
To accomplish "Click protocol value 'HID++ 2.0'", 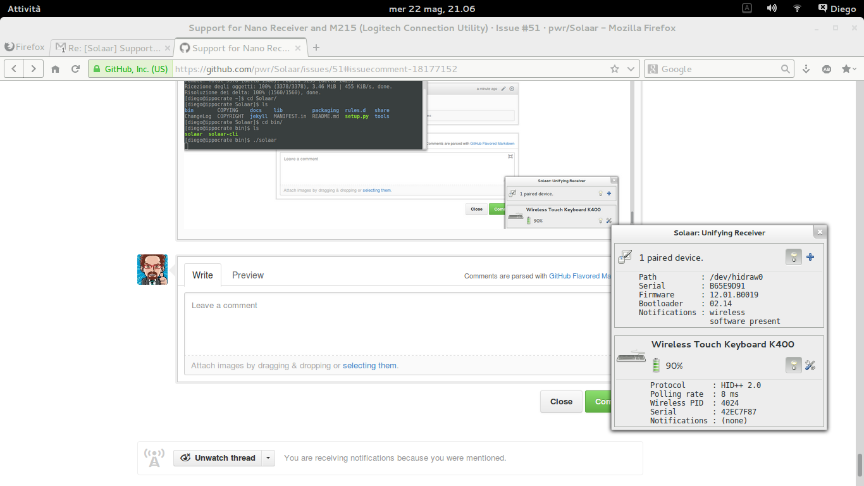I will [741, 385].
